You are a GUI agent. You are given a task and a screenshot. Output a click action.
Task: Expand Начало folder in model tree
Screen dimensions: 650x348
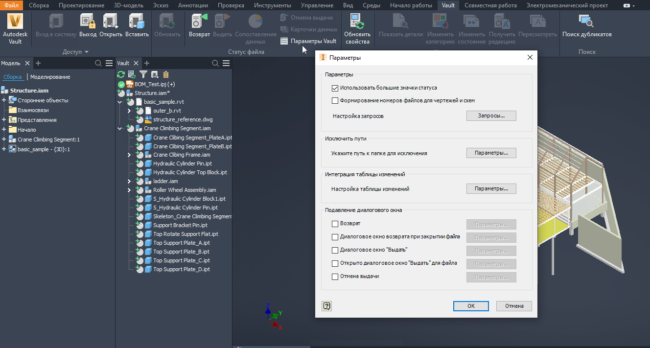4,130
